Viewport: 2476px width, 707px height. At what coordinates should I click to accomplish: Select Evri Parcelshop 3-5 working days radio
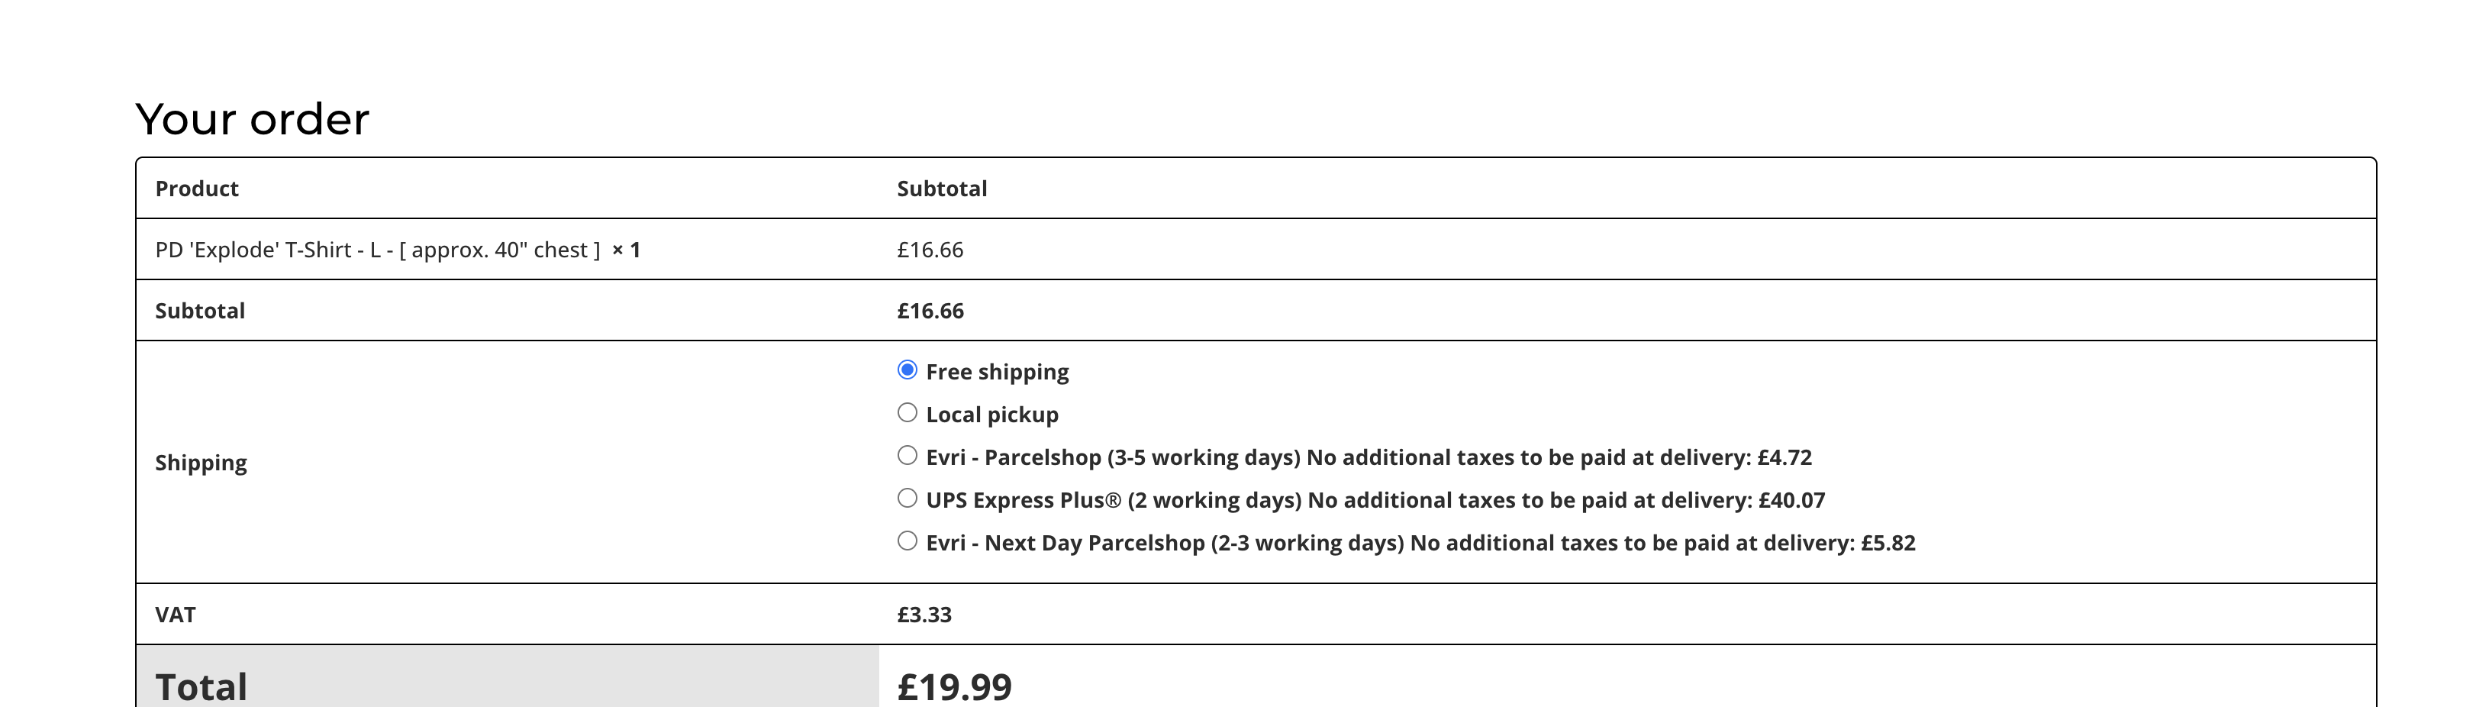[x=907, y=456]
